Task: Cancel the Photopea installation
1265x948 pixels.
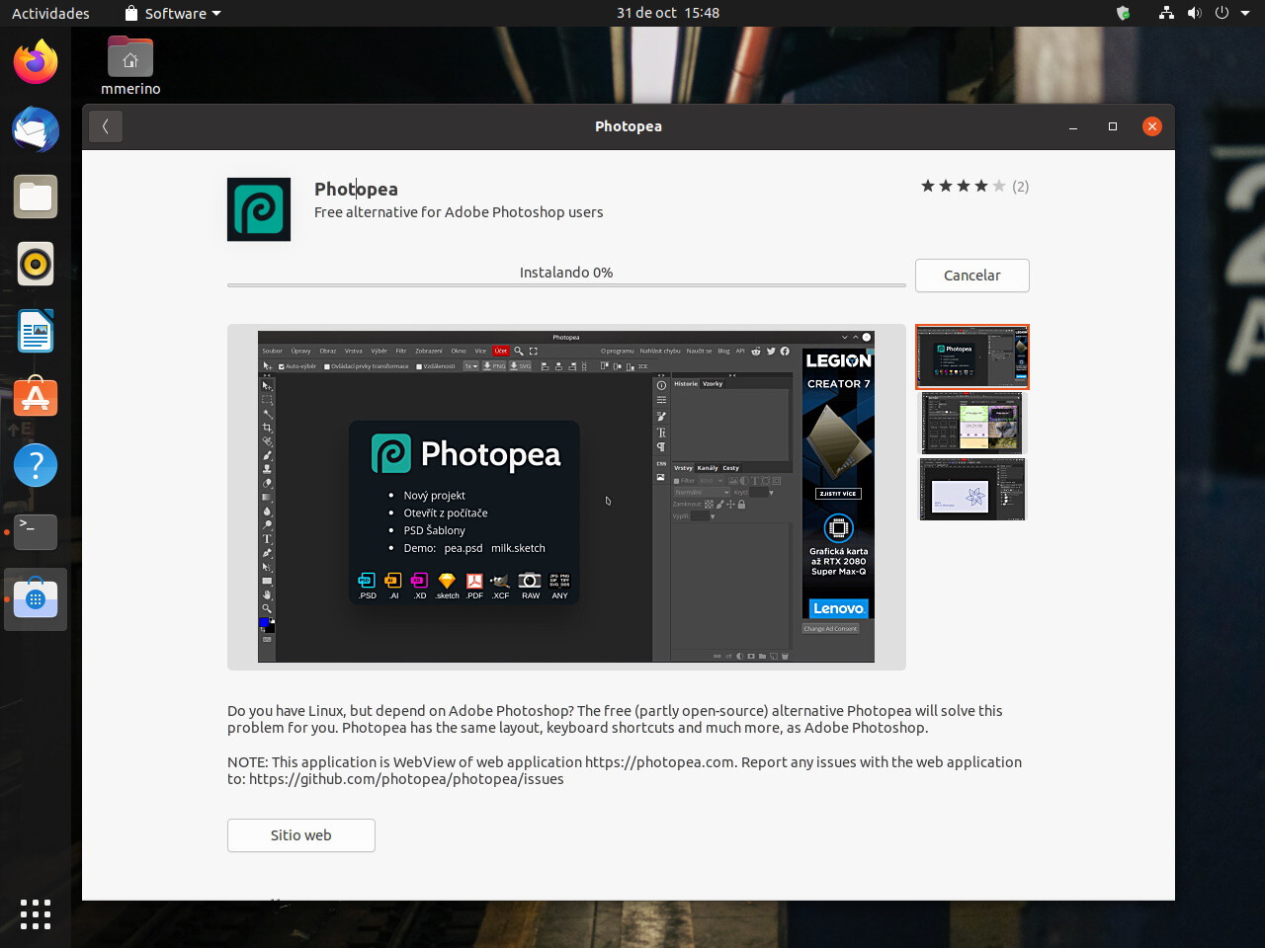Action: 972,276
